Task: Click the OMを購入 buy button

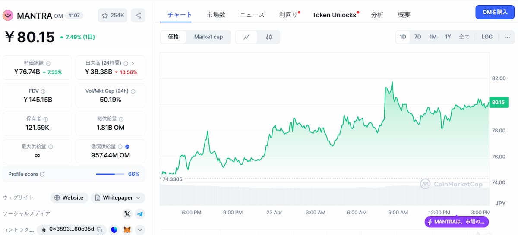Action: click(x=495, y=12)
